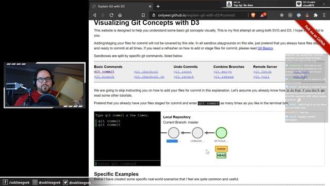Viewport: 330px width, 186px height.
Task: Open a new browser tab
Action: click(158, 6)
